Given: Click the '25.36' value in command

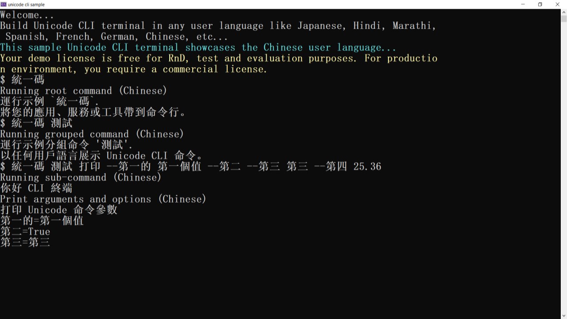Looking at the screenshot, I should [x=367, y=167].
